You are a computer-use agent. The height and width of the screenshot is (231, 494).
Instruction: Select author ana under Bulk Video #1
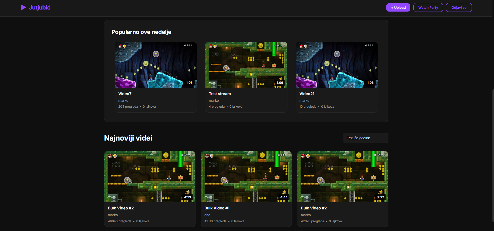click(207, 215)
